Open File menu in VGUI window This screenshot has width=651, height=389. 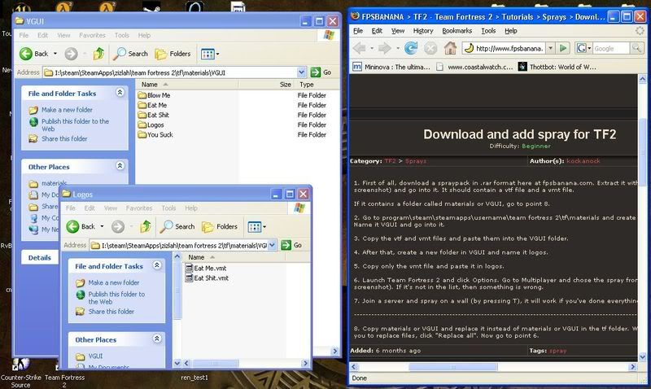(24, 35)
